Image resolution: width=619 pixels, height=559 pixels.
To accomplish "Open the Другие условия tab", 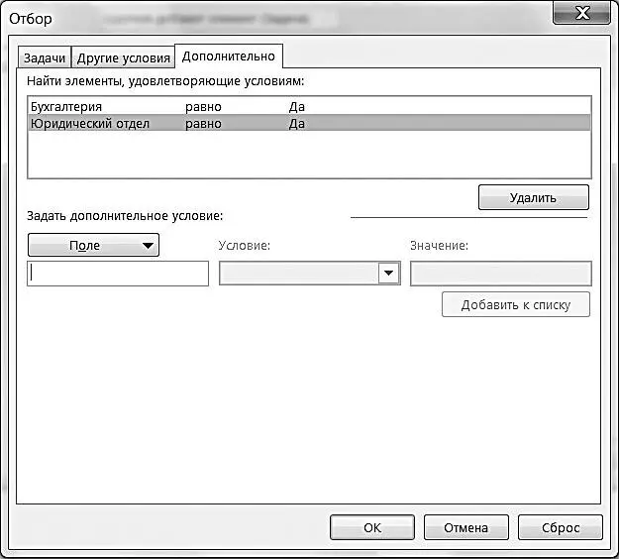I will pyautogui.click(x=124, y=57).
